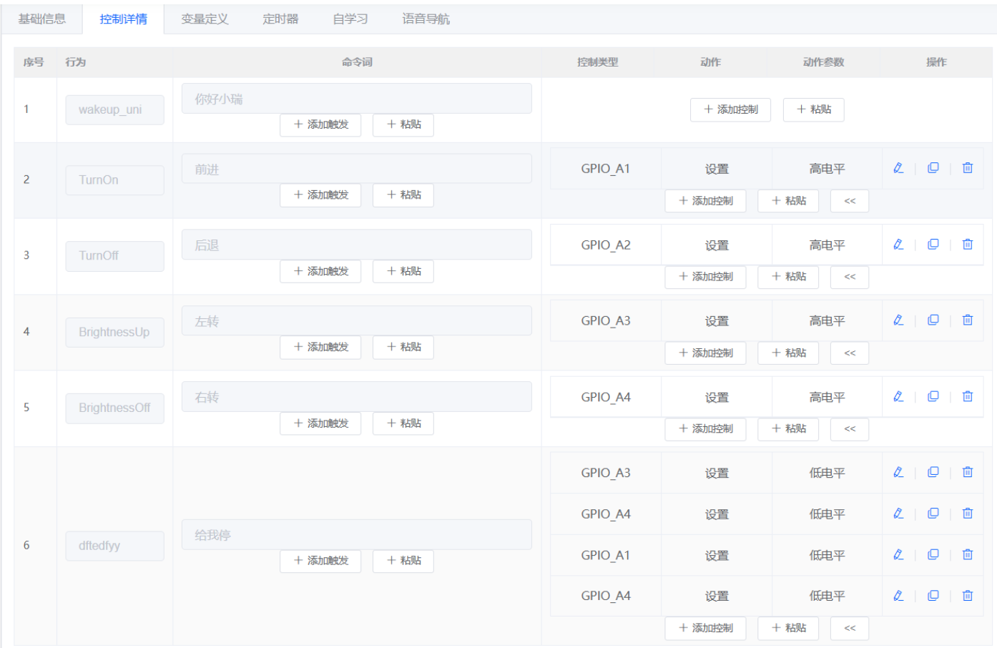
Task: Collapse controls with << in BrightnessUp row
Action: click(x=850, y=353)
